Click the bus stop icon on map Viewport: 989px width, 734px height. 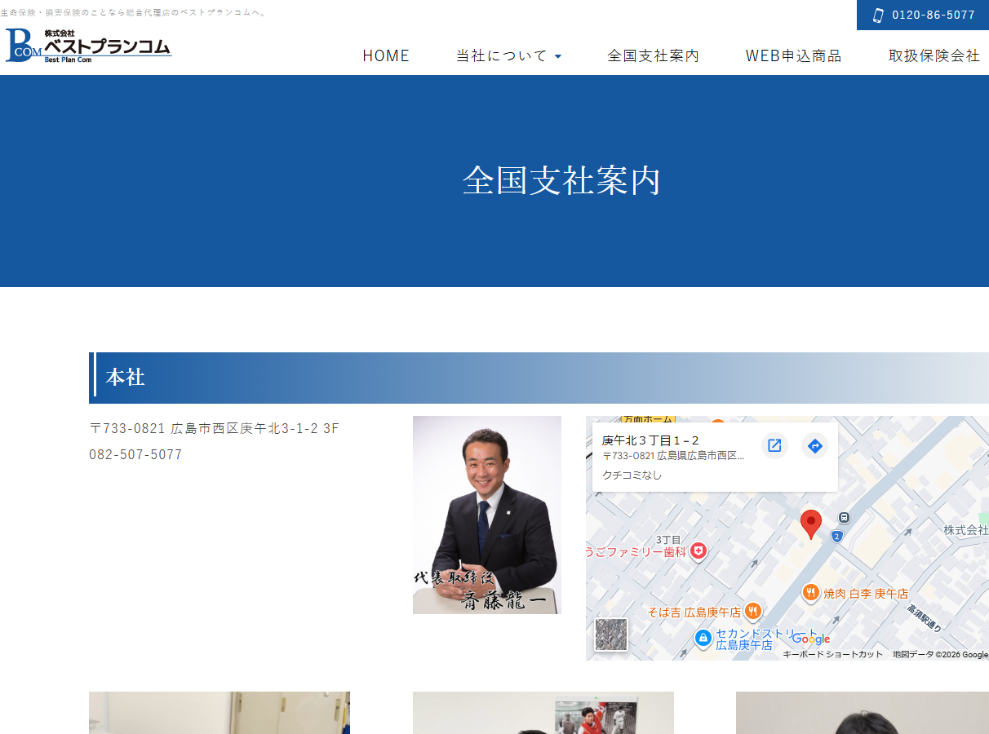click(844, 517)
